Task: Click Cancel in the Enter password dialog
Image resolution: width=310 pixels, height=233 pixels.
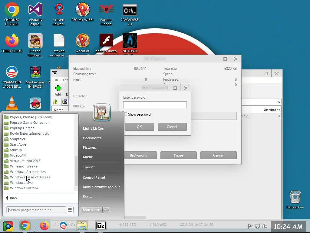Action: coord(172,127)
